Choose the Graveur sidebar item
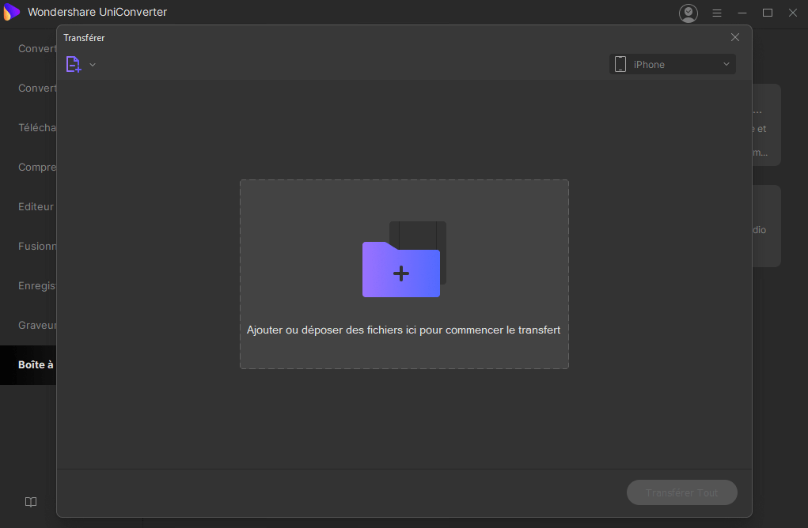 pyautogui.click(x=37, y=325)
